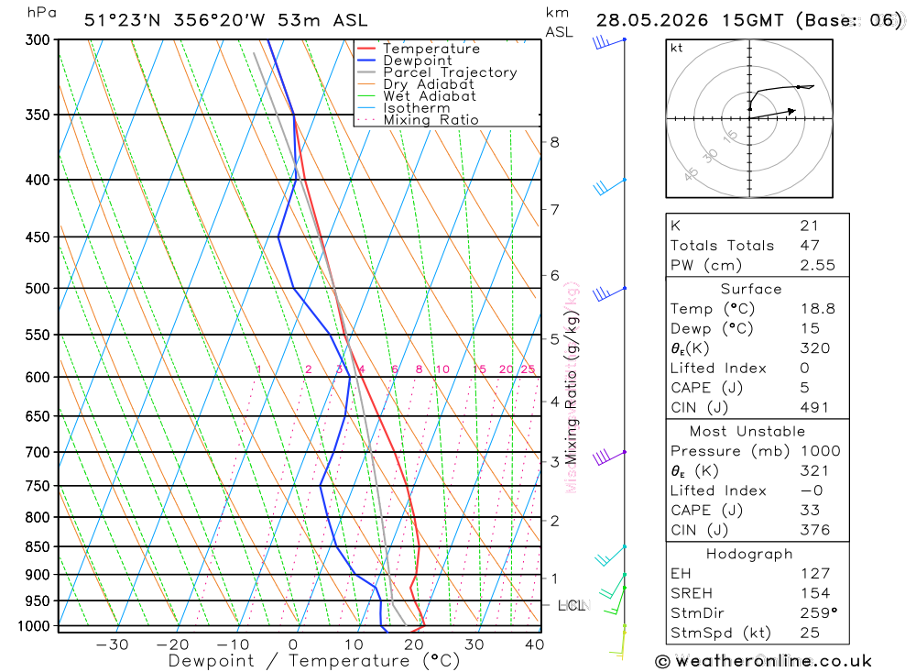Click the 8 km altitude tick label
The image size is (916, 672).
click(x=554, y=142)
